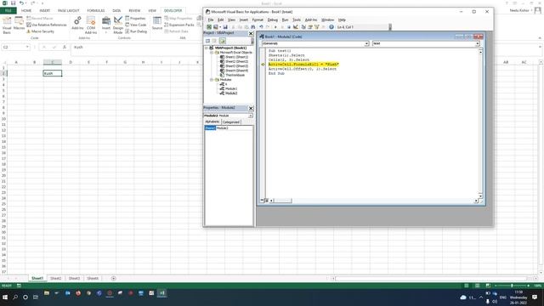Click Find binoculars icon in VBA toolbar
The image size is (544, 306).
(253, 27)
